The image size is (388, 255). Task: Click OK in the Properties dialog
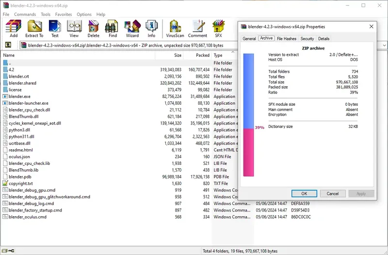click(304, 193)
